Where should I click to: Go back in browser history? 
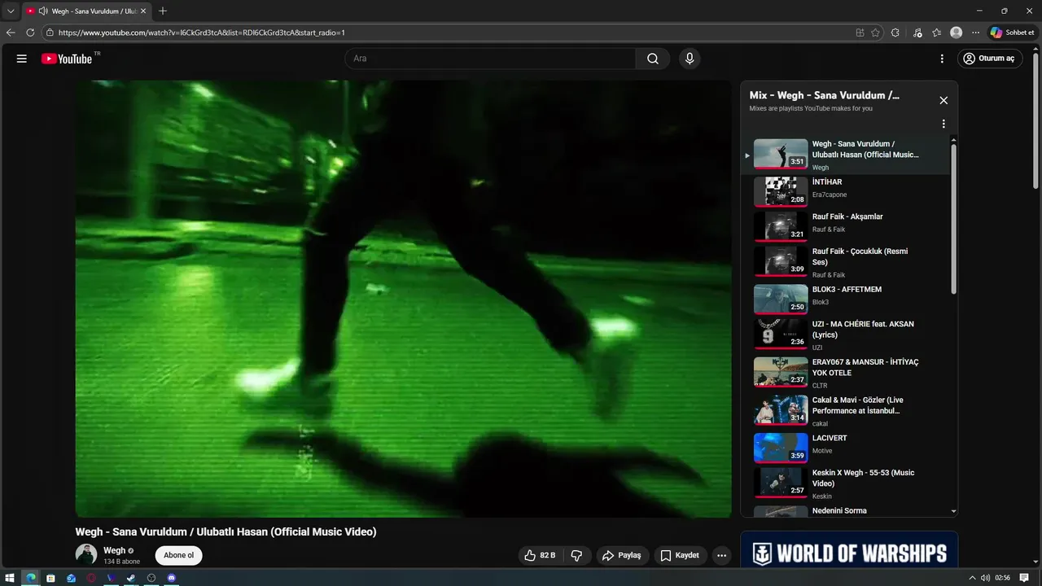point(11,33)
